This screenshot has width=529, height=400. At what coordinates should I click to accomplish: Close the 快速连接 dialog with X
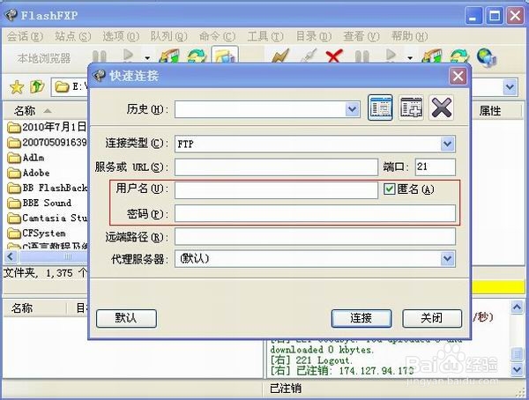pos(458,76)
